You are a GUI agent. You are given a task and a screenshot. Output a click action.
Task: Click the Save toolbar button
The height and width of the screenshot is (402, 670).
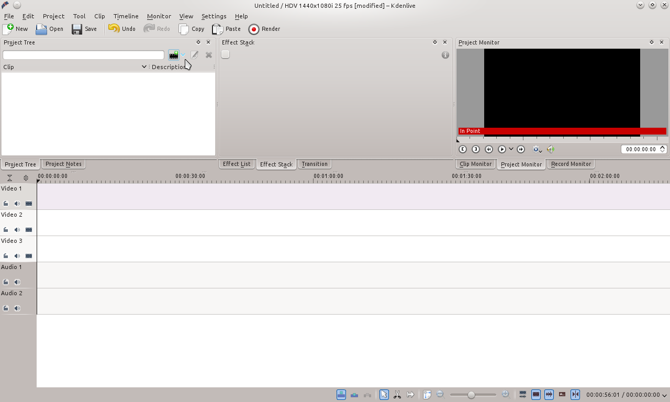(x=84, y=29)
